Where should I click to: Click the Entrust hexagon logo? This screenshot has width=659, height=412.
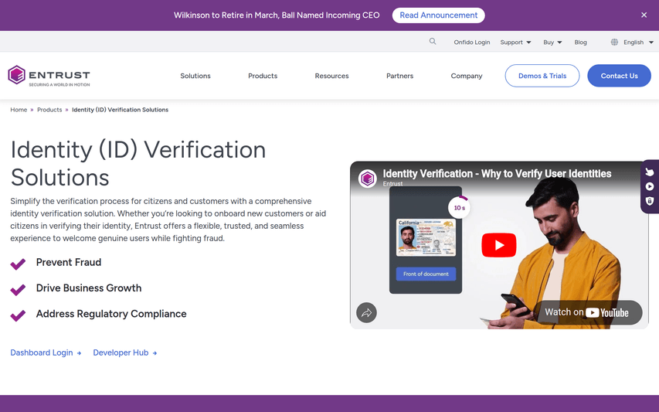17,75
